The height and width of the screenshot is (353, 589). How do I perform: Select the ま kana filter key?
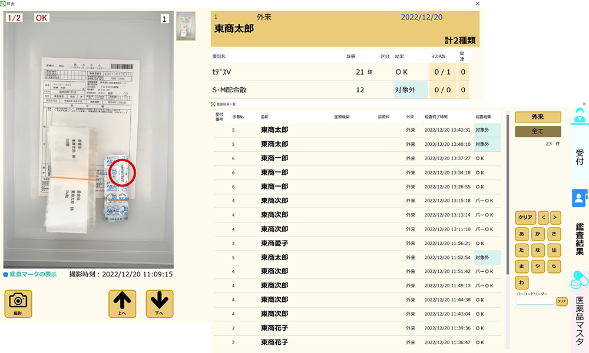(x=522, y=267)
